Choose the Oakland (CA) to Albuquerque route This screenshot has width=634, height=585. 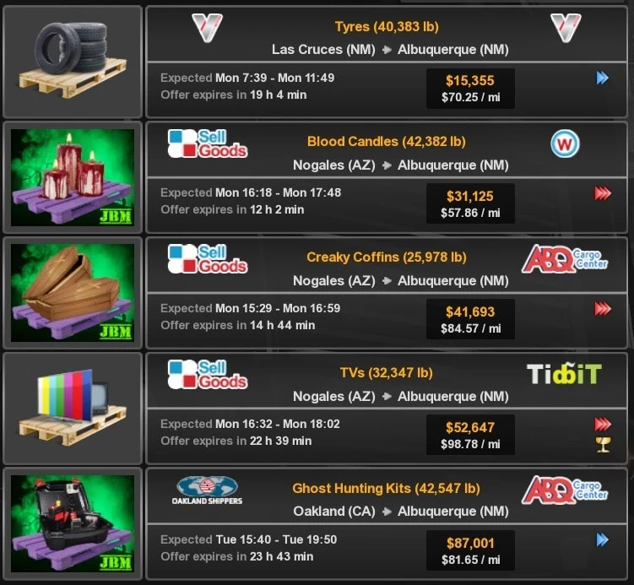tap(401, 512)
